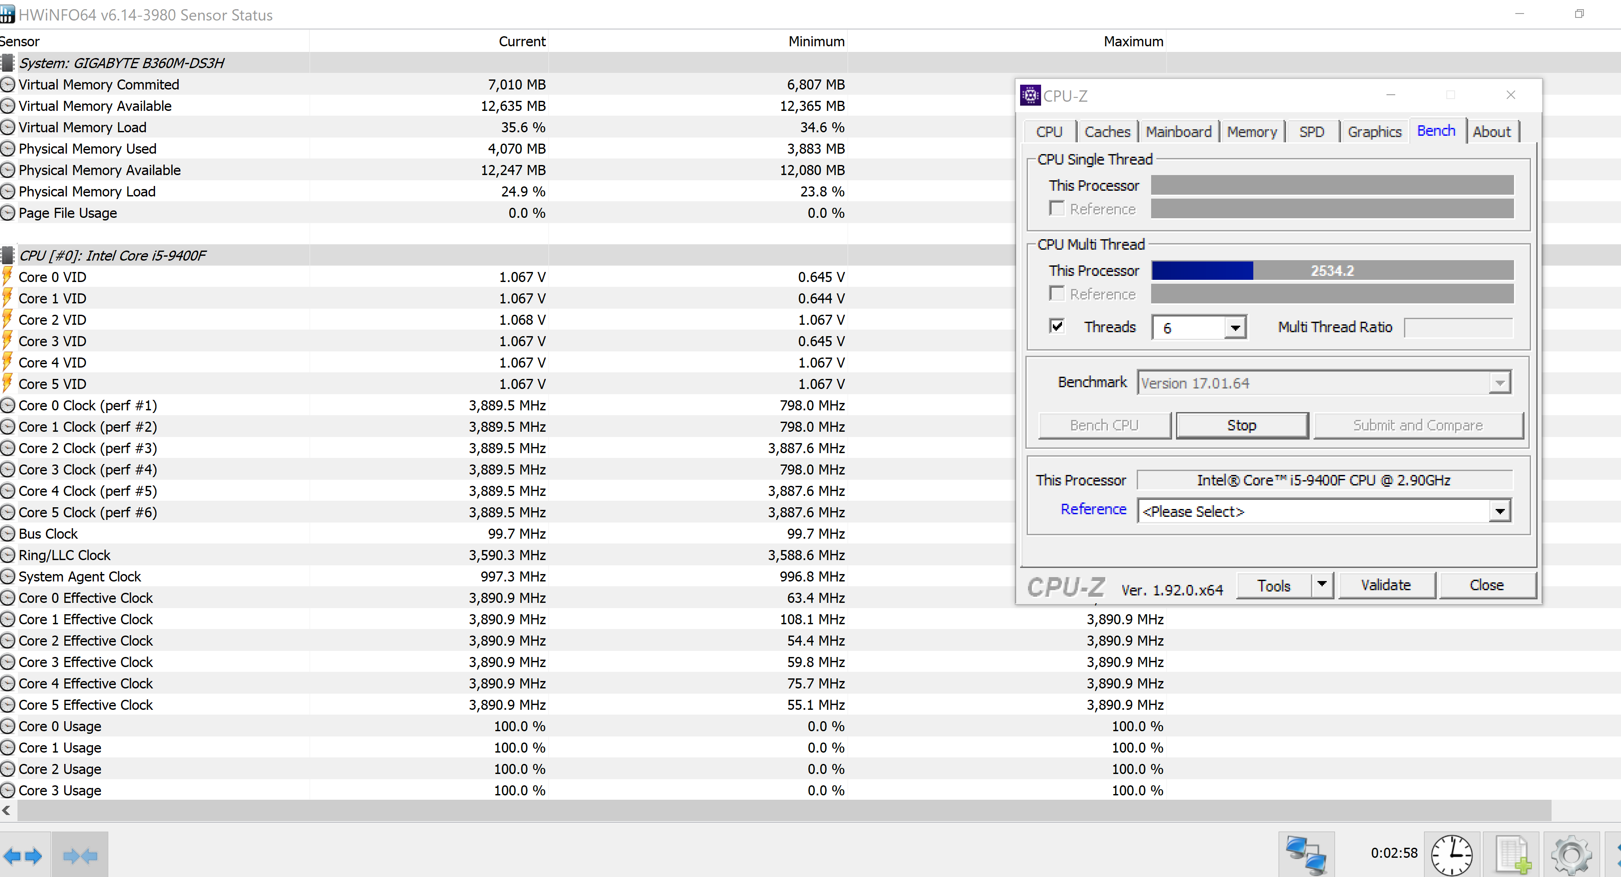Image resolution: width=1621 pixels, height=877 pixels.
Task: Click the Page File Usage sensor icon
Action: [7, 213]
